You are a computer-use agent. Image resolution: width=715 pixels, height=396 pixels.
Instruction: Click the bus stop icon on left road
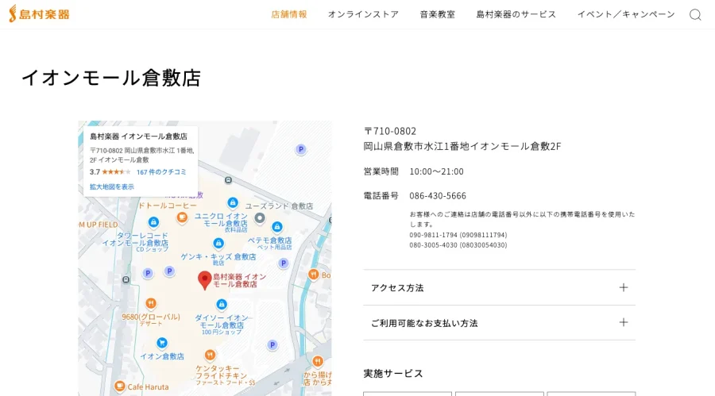pyautogui.click(x=126, y=280)
